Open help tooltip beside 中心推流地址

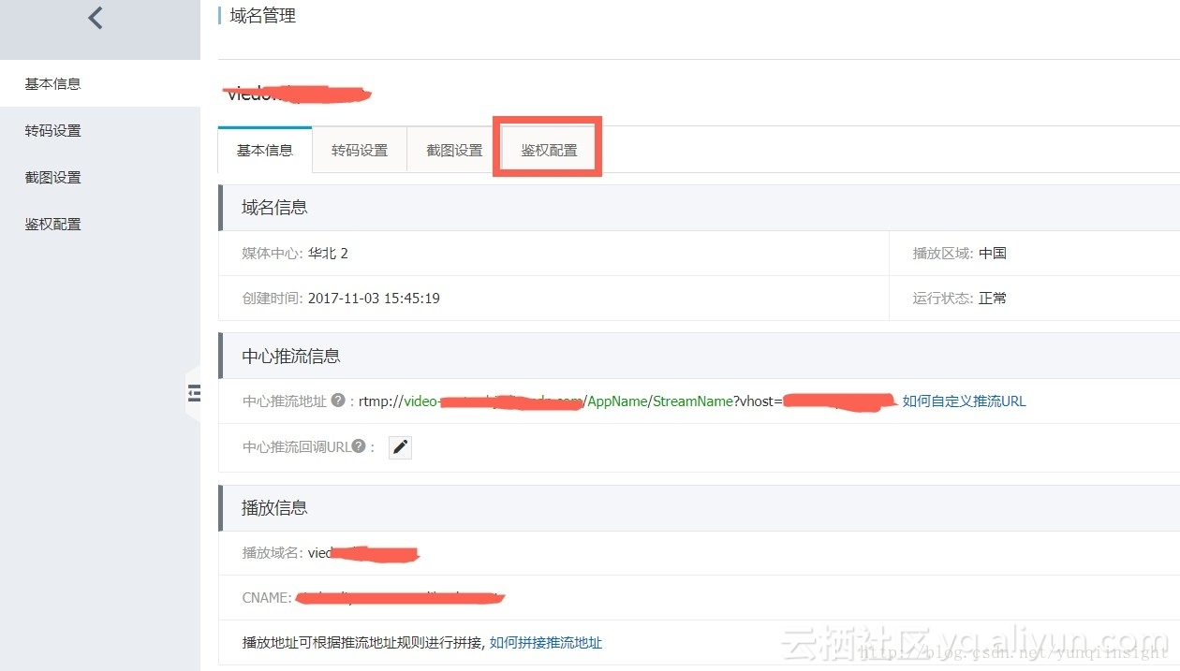click(x=338, y=401)
